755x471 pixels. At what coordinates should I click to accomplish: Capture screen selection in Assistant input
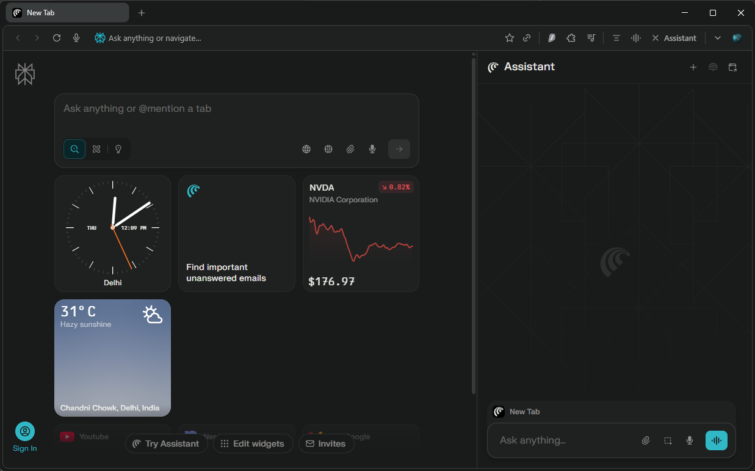coord(668,440)
